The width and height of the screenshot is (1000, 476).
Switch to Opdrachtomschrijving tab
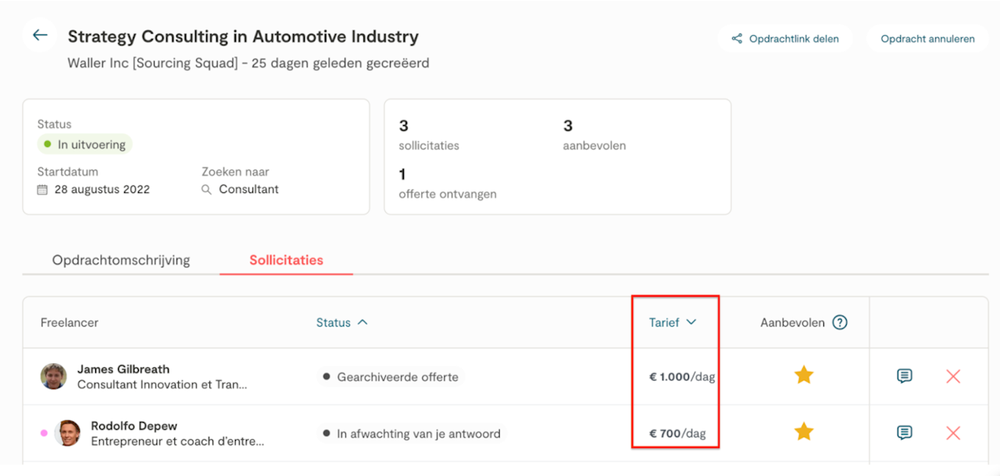point(121,260)
